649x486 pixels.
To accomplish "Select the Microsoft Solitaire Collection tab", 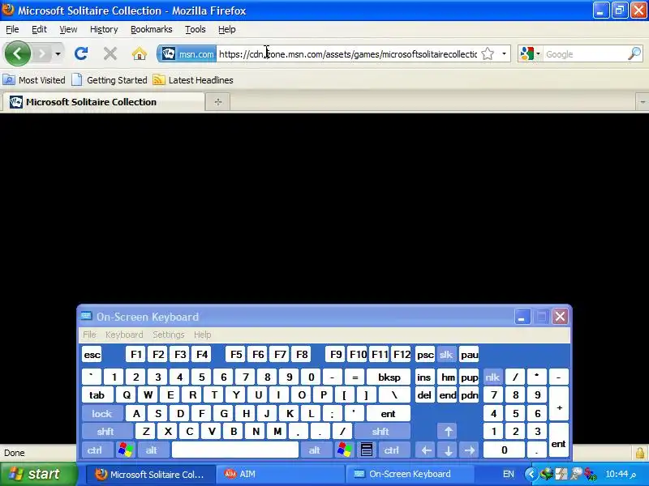I will (x=103, y=102).
